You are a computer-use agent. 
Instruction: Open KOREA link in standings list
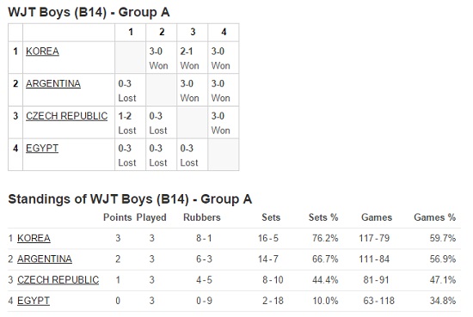pos(34,238)
